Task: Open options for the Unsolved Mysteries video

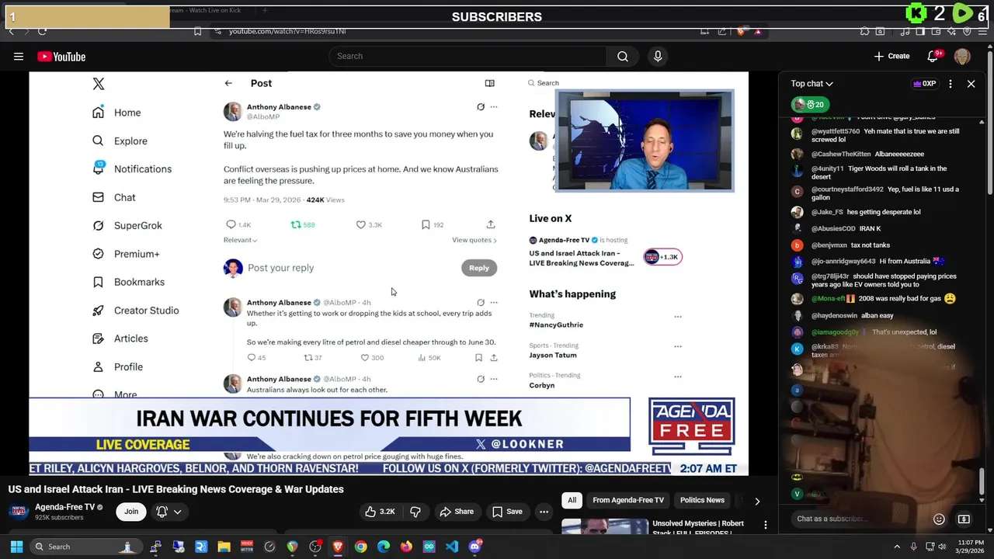Action: tap(766, 526)
